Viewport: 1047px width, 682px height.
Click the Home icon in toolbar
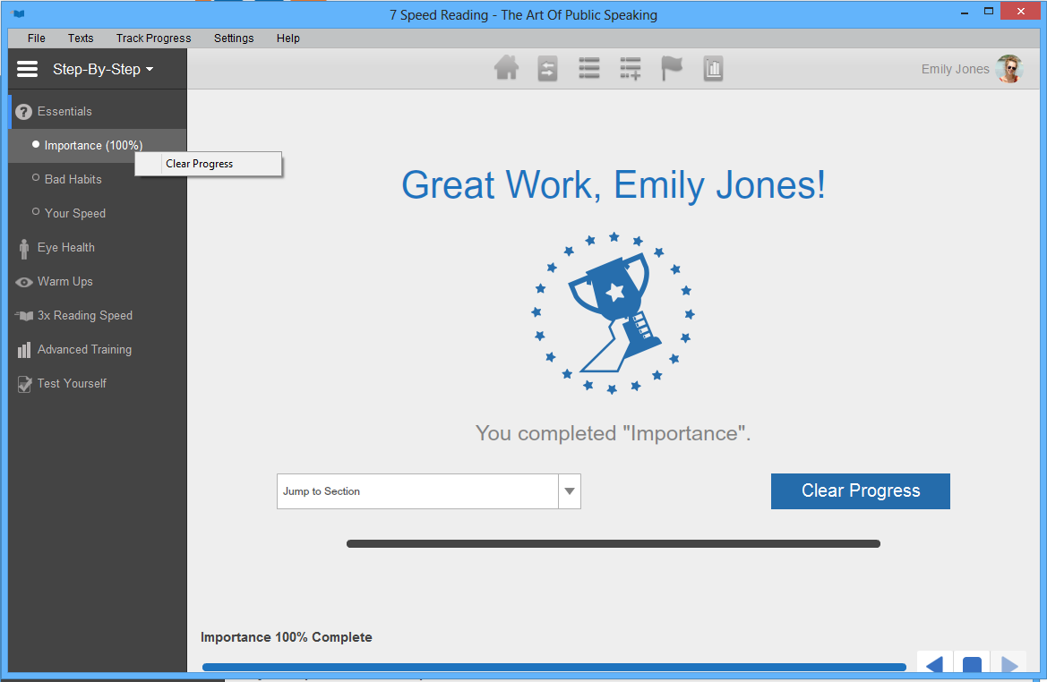coord(506,69)
